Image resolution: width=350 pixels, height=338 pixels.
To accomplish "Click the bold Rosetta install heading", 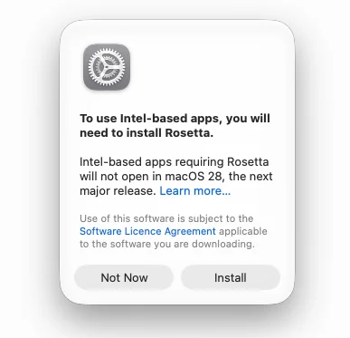I will (175, 125).
